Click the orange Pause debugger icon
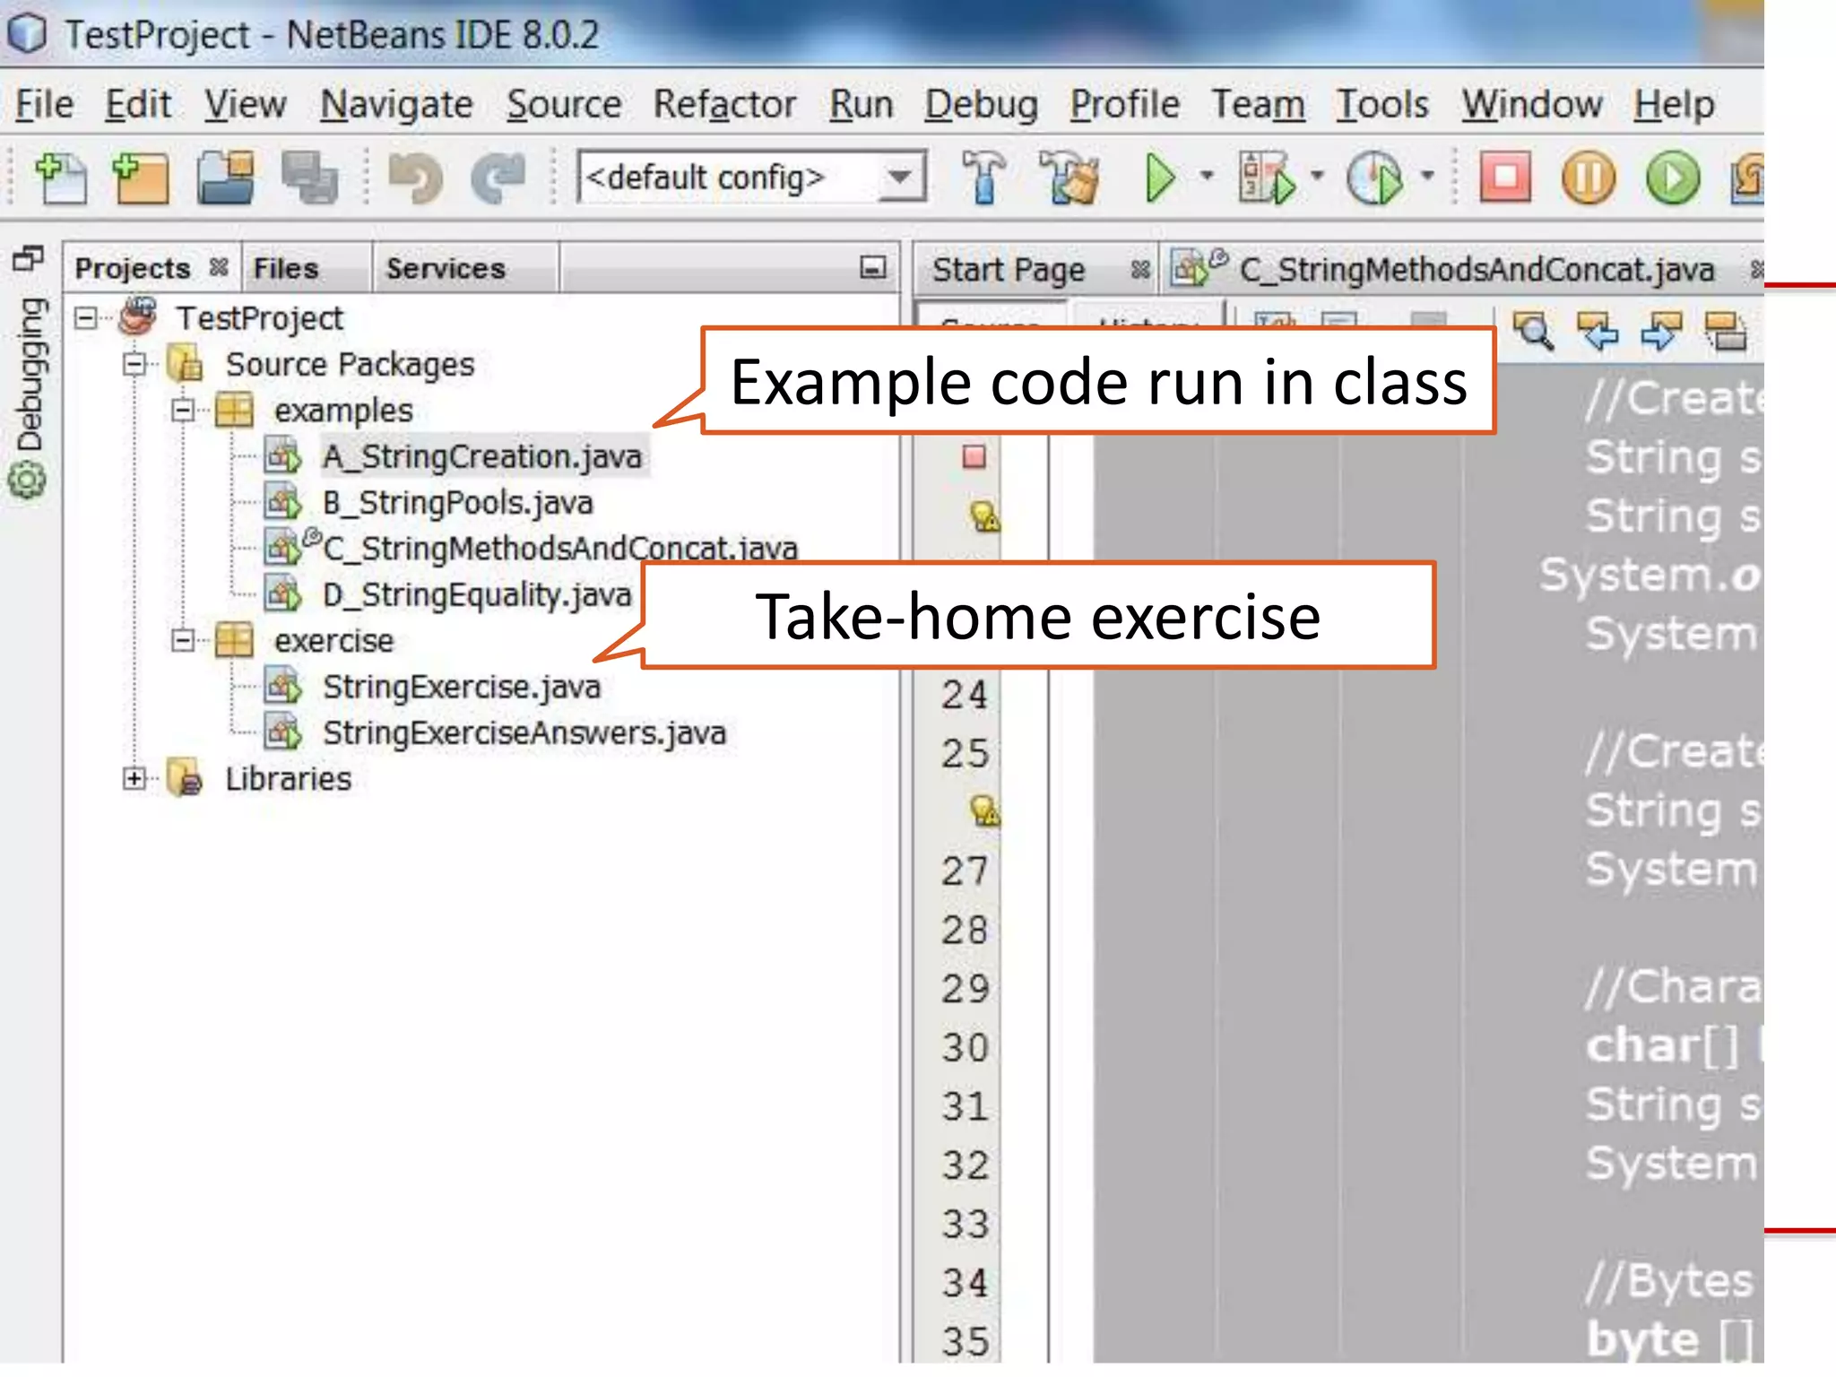Screen dimensions: 1836x1377 1588,178
